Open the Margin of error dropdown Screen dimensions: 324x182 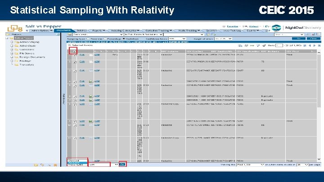(223, 39)
